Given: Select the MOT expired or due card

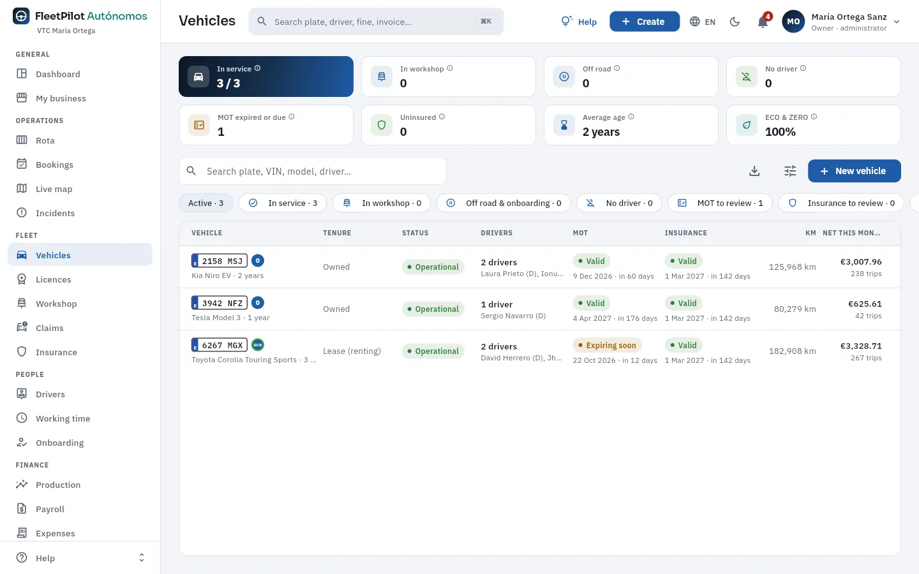Looking at the screenshot, I should pyautogui.click(x=266, y=125).
